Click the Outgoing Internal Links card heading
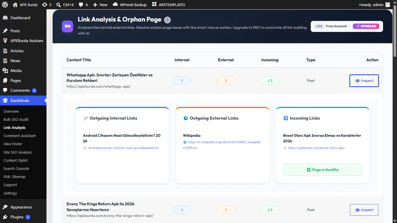 110,118
